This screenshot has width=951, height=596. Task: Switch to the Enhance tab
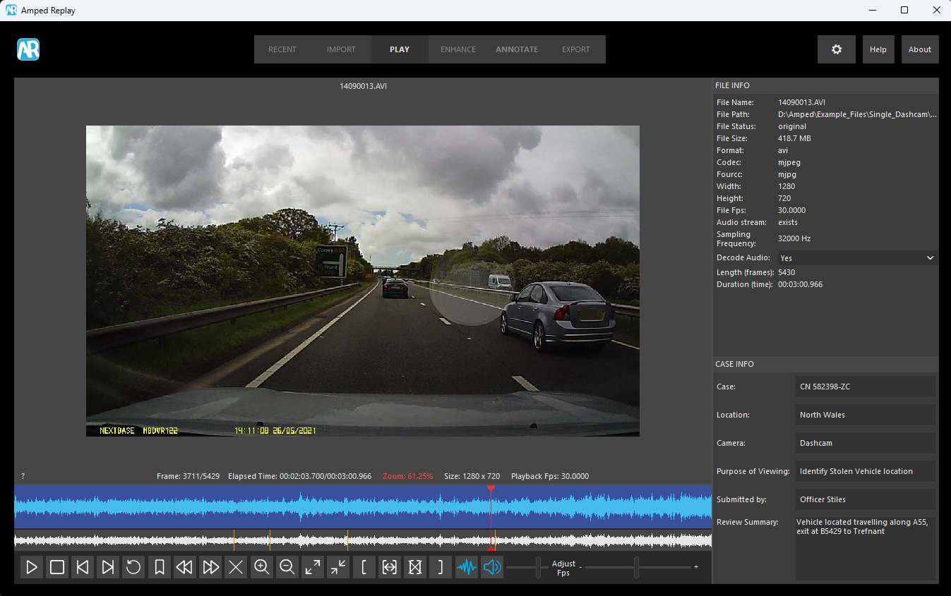[458, 49]
